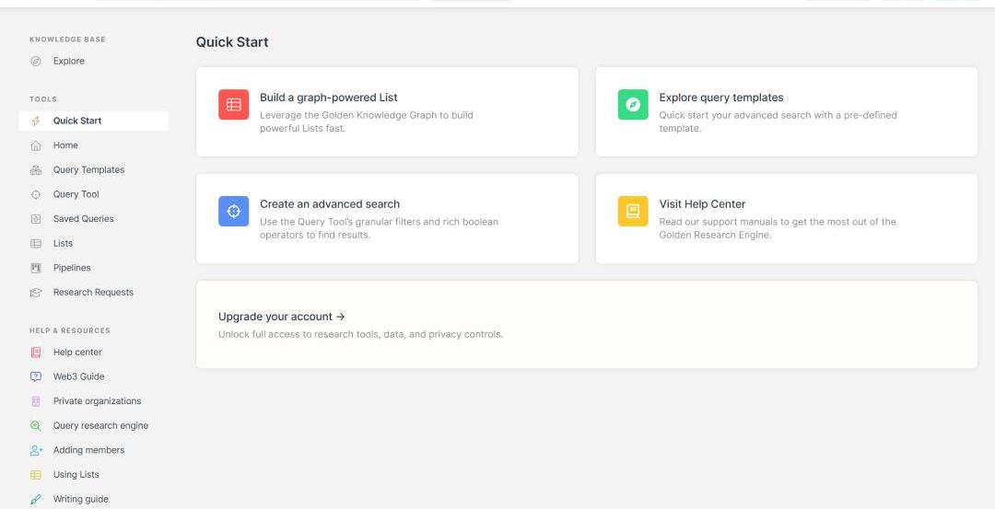Go to Home in the sidebar
This screenshot has width=995, height=509.
tap(65, 145)
